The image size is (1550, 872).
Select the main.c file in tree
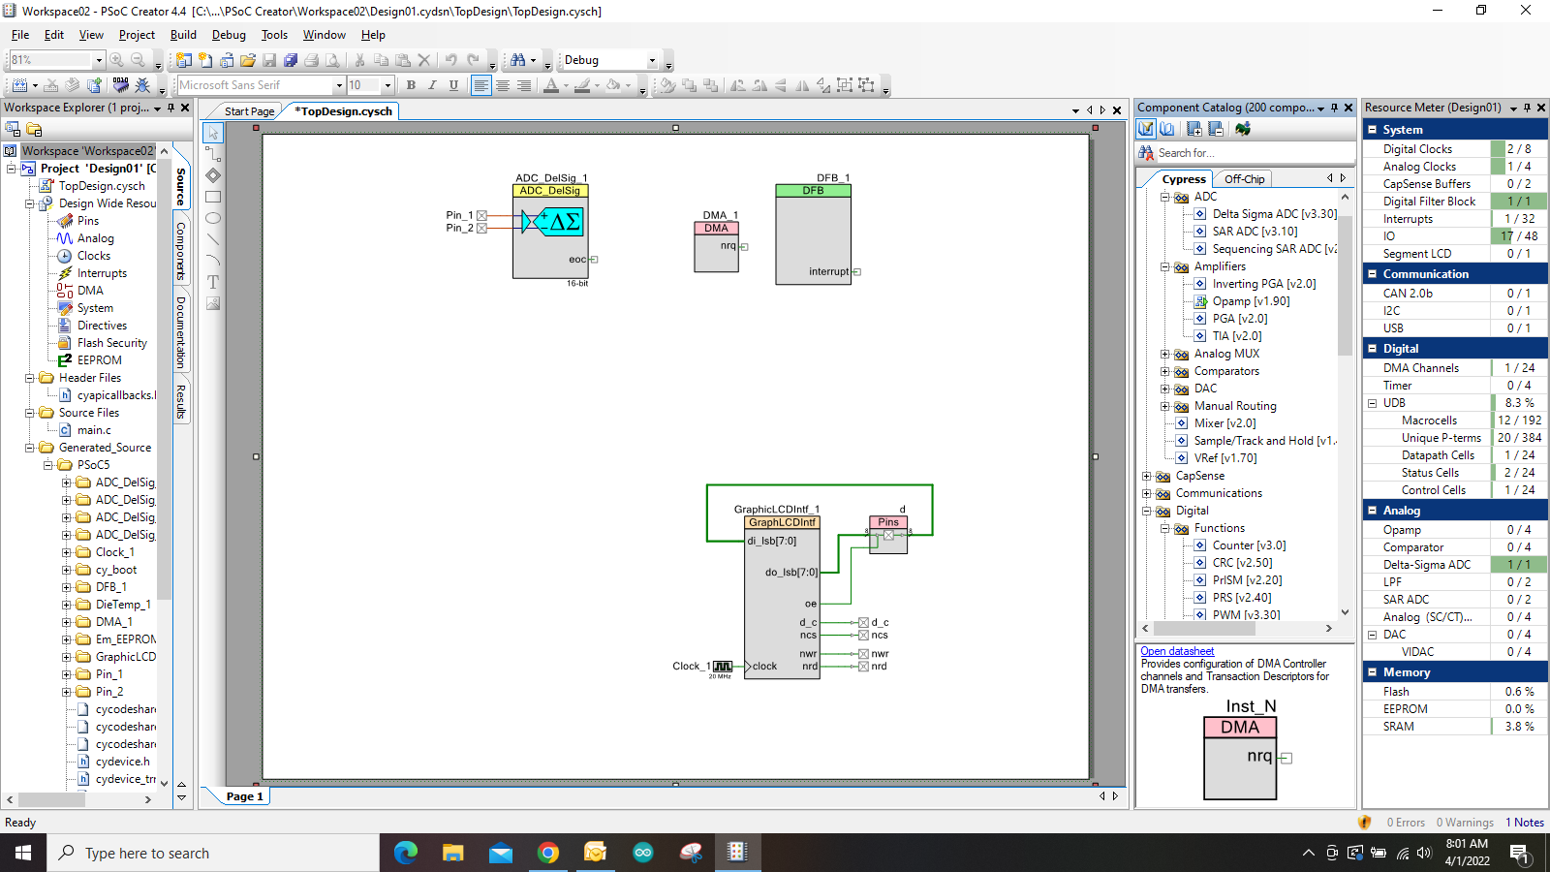coord(94,430)
